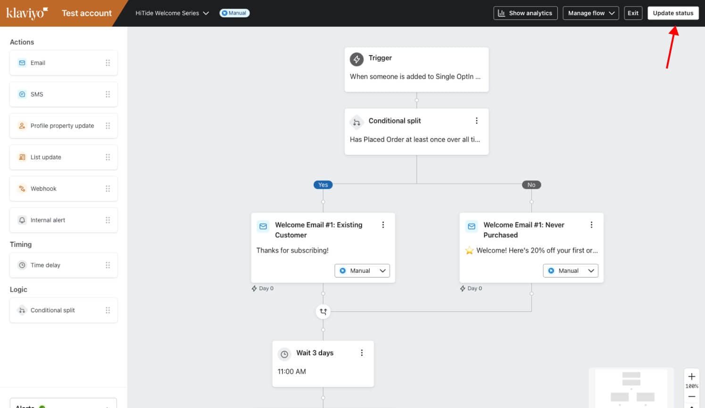Click the Trigger lightning bolt icon
The width and height of the screenshot is (705, 408).
pyautogui.click(x=357, y=59)
